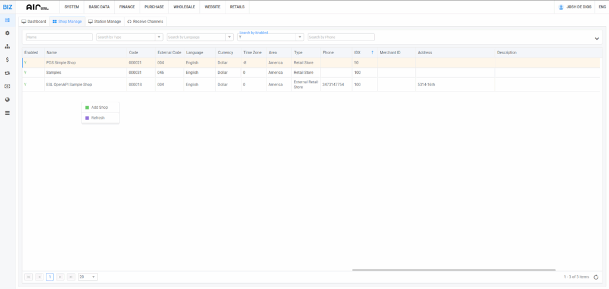Open the Search by Enabled dropdown
The image size is (609, 289).
271,37
